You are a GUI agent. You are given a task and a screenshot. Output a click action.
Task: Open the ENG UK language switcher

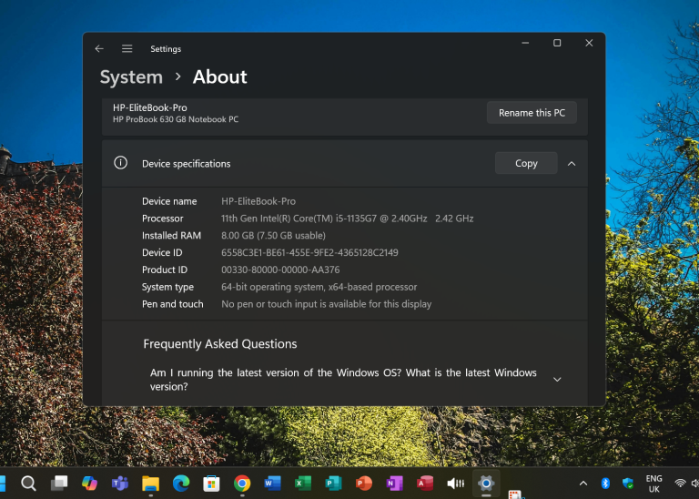pos(653,484)
